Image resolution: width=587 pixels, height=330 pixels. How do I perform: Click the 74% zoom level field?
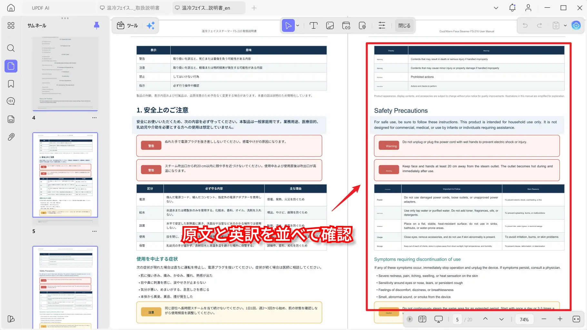524,319
